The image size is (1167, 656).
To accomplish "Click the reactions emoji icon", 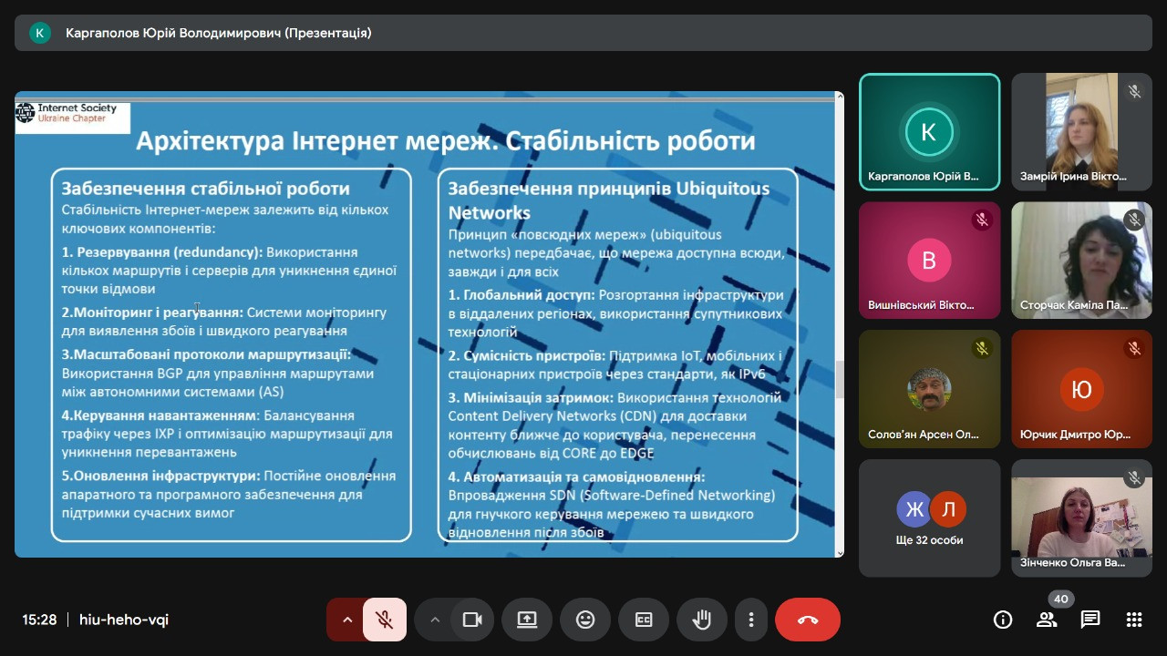I will tap(585, 620).
